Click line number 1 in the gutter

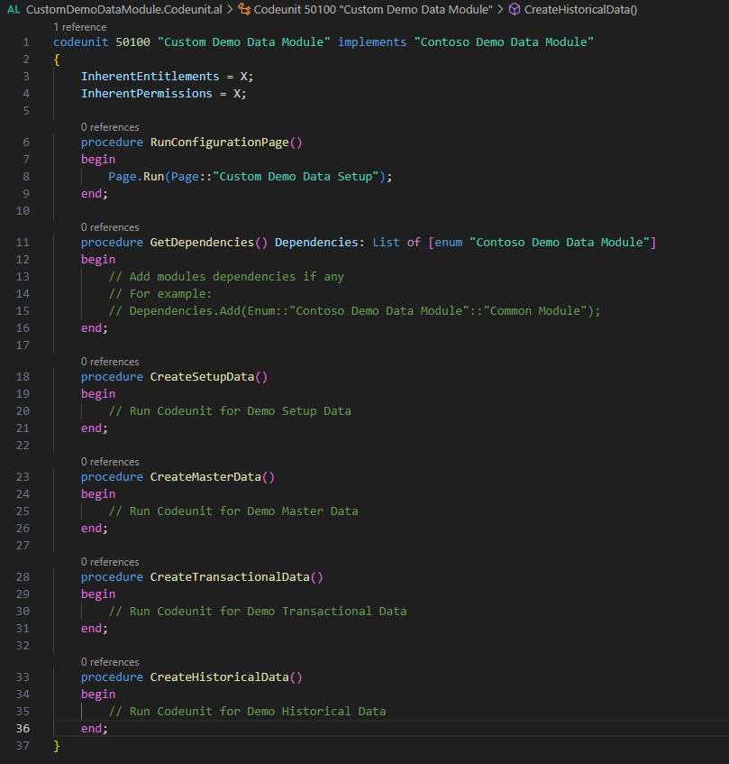coord(26,42)
